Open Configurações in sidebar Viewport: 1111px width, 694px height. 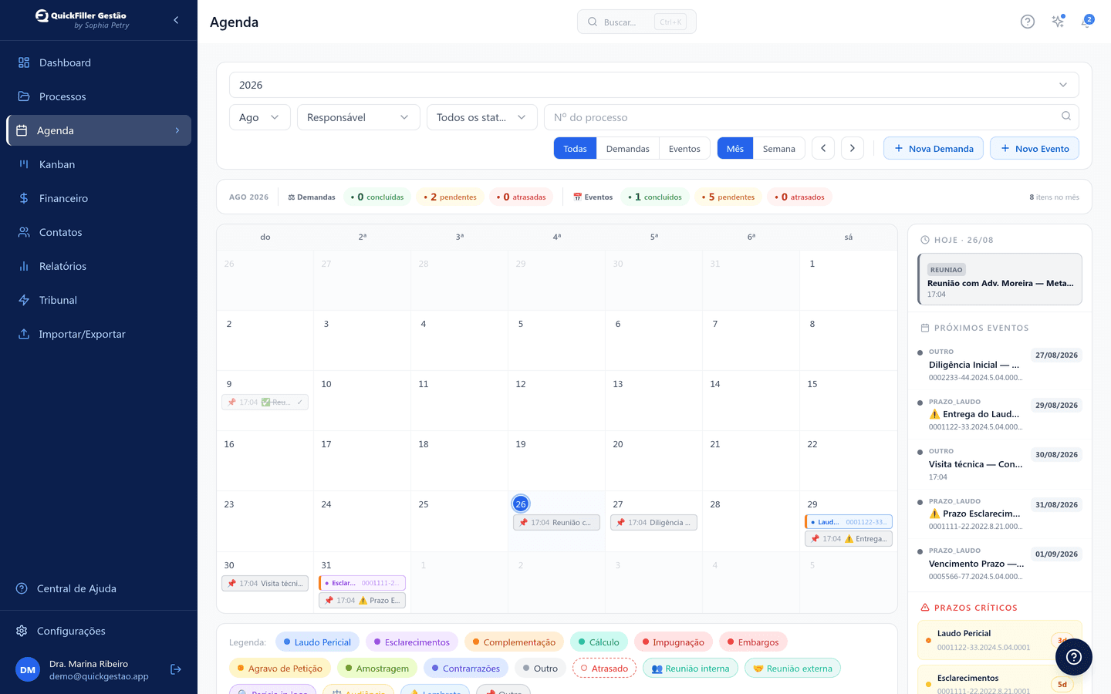click(x=99, y=631)
